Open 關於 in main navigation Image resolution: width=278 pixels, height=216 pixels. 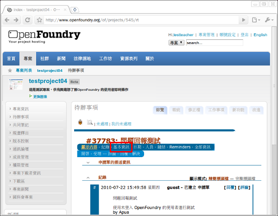150,58
